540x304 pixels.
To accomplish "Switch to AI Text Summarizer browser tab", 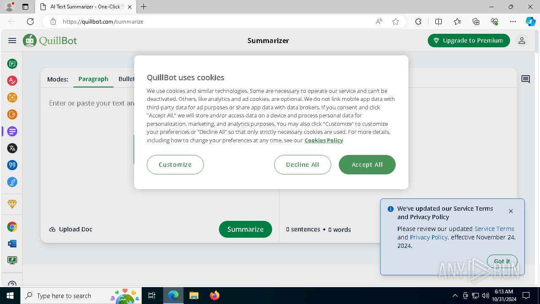I will click(x=85, y=7).
